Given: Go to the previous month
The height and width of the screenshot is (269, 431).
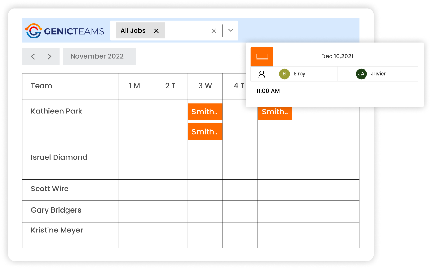Looking at the screenshot, I should [x=33, y=56].
